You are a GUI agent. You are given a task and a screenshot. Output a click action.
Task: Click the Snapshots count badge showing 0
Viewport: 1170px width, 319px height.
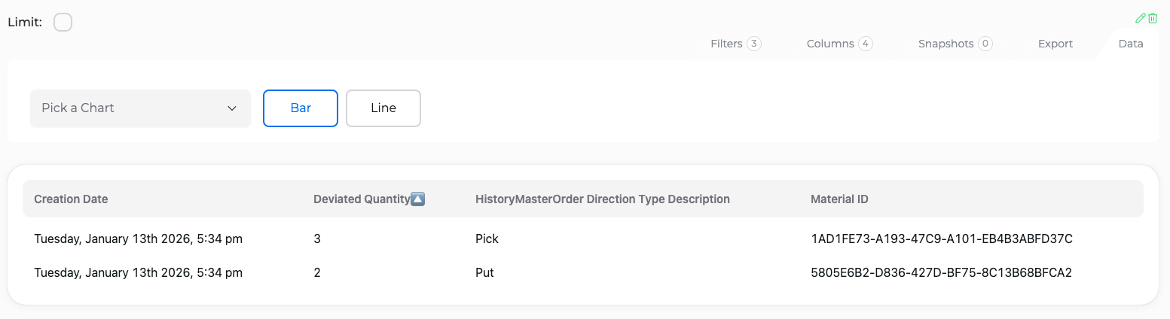point(985,44)
